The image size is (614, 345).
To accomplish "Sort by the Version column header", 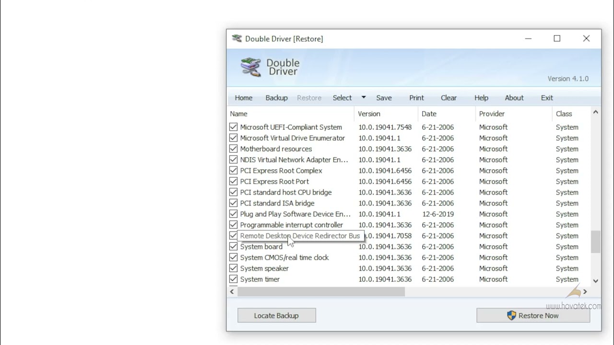I will [386, 114].
